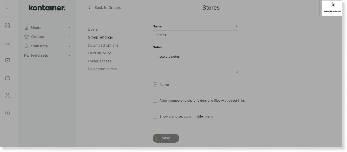Click the briefcase icon in sidebar
This screenshot has height=152, width=347.
[8, 78]
